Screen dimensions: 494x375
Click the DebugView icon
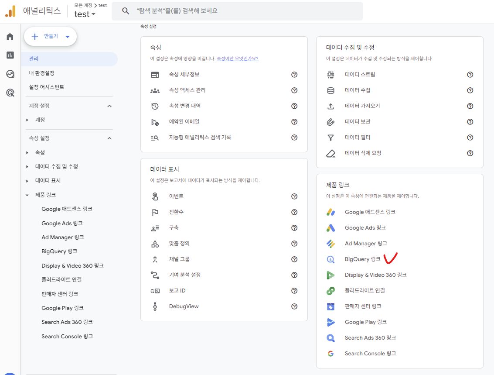click(155, 306)
